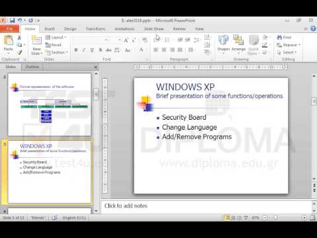This screenshot has height=238, width=317.
Task: Select the WINDOWS XP slide thumbnail
Action: [x=50, y=172]
